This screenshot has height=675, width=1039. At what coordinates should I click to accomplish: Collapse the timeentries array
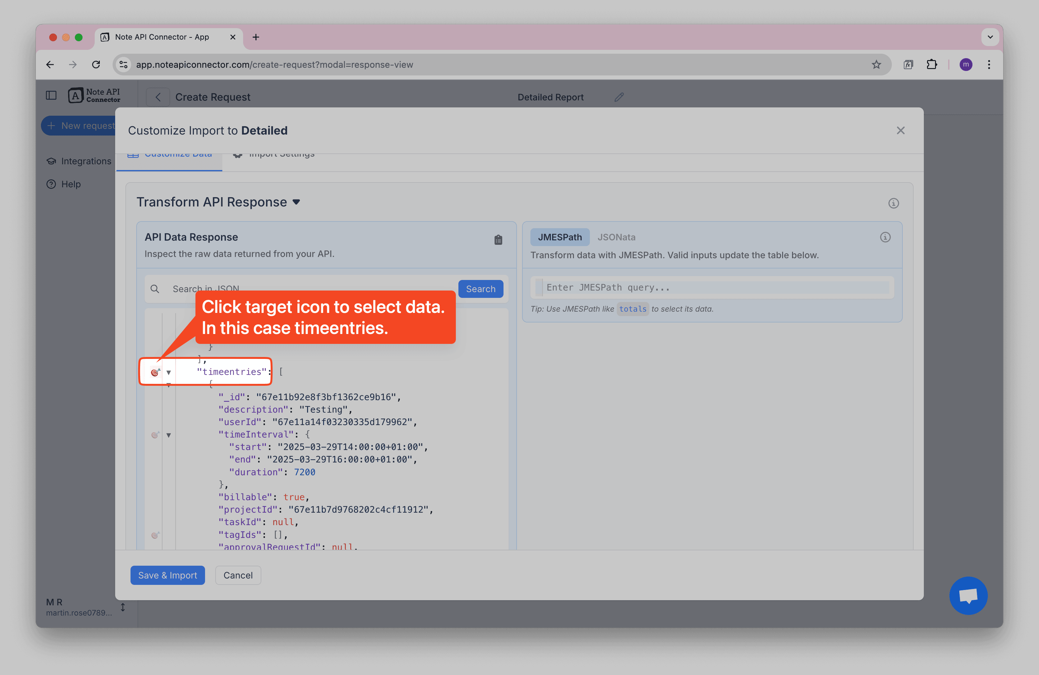pos(169,372)
